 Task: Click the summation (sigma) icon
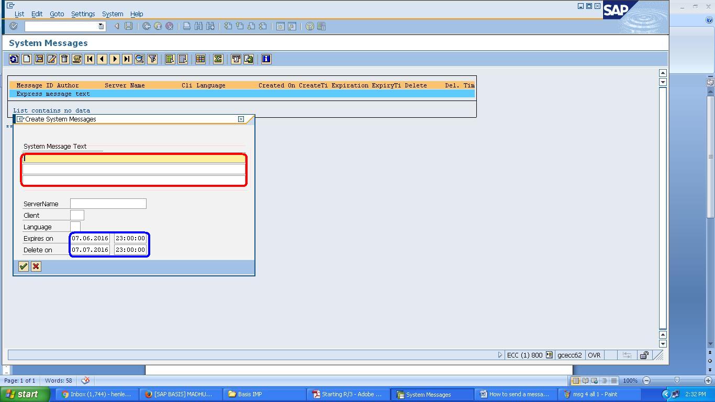(x=218, y=59)
